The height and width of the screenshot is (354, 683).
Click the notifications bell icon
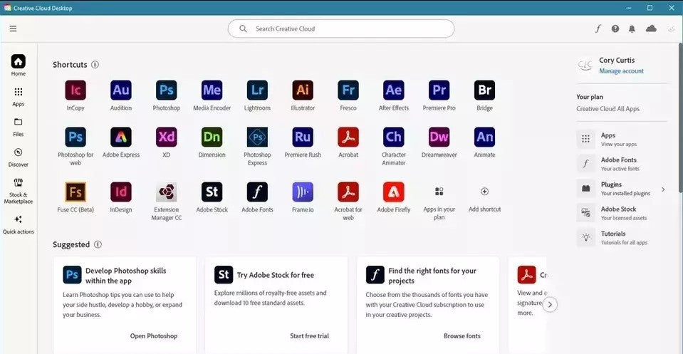tap(632, 28)
